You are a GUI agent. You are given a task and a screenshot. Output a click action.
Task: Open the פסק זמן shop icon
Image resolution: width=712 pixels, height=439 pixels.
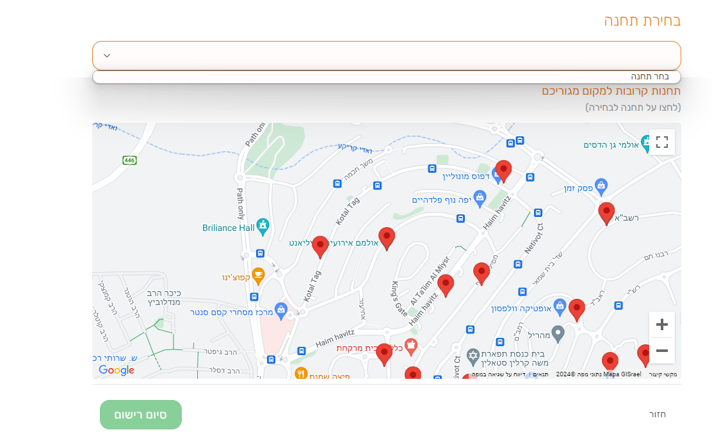click(601, 186)
